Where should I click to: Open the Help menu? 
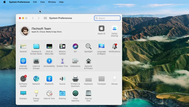[61, 2]
